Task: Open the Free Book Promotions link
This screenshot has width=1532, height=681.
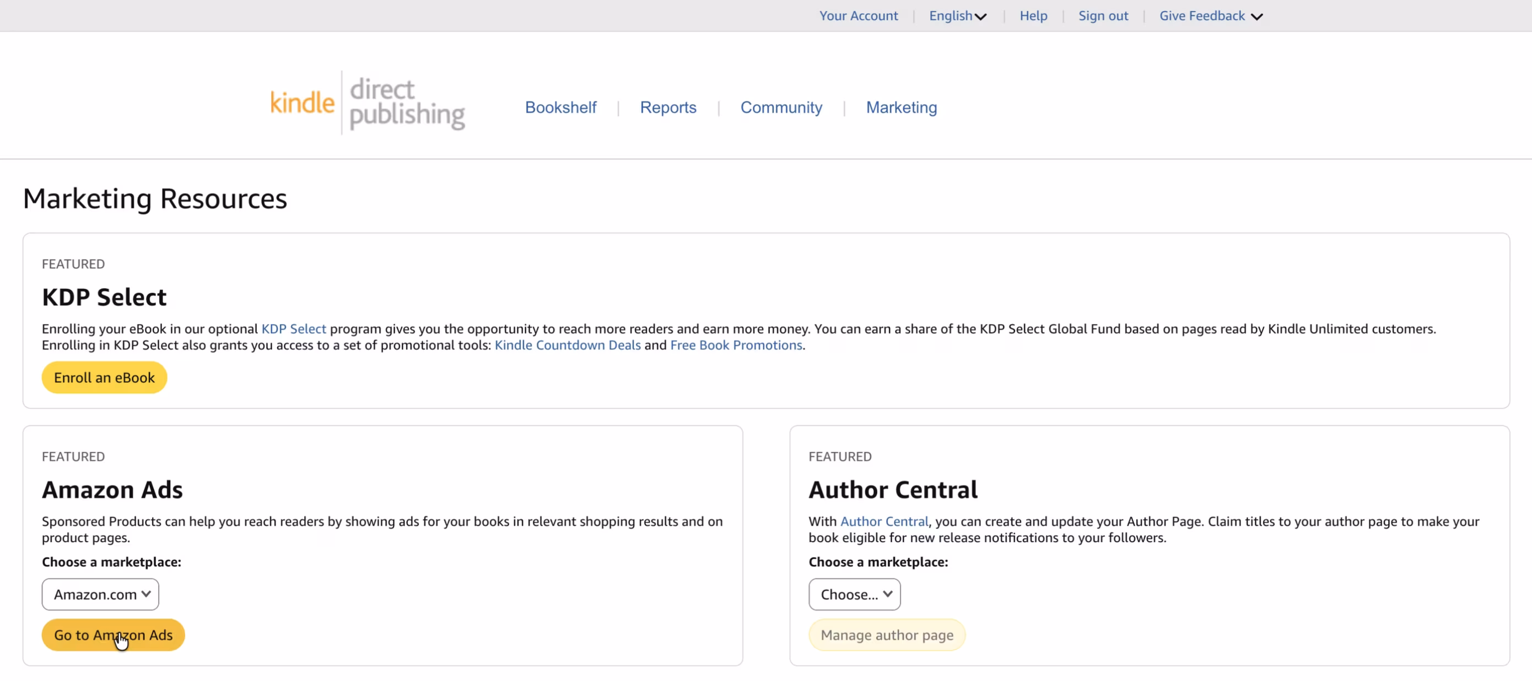Action: (x=736, y=345)
